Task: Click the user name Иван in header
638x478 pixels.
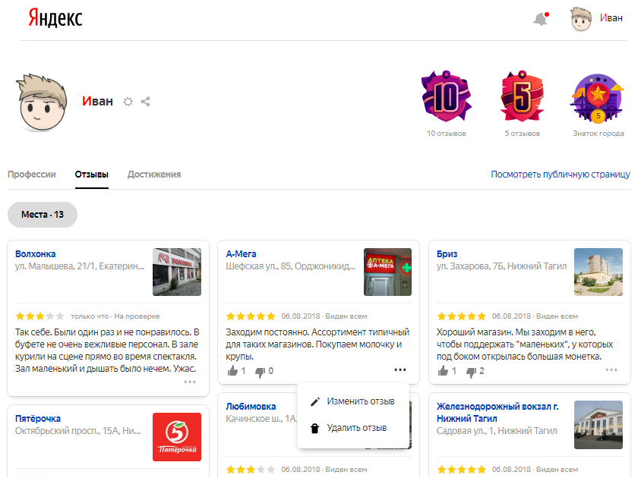Action: tap(611, 18)
